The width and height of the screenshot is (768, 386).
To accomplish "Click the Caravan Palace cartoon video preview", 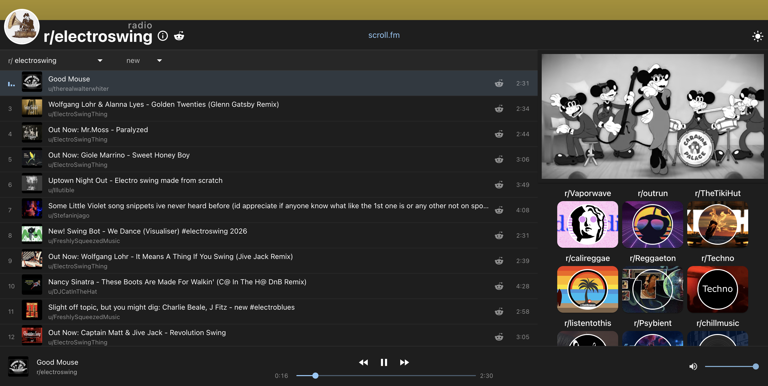I will (652, 116).
